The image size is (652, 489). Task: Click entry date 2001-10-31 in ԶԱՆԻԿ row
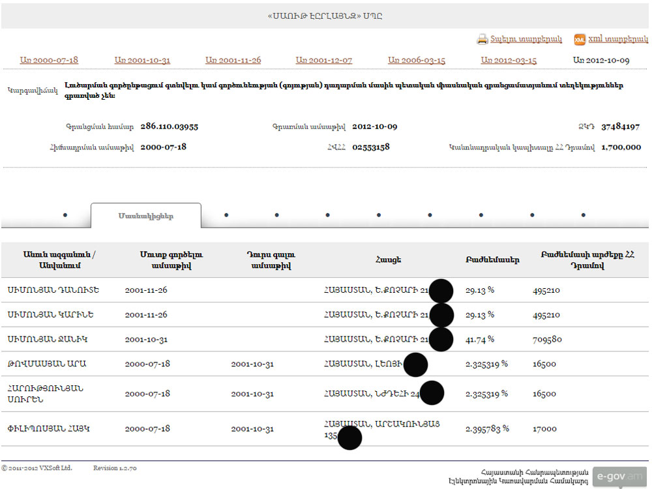pos(146,339)
